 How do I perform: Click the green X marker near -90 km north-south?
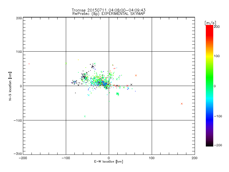(85, 116)
